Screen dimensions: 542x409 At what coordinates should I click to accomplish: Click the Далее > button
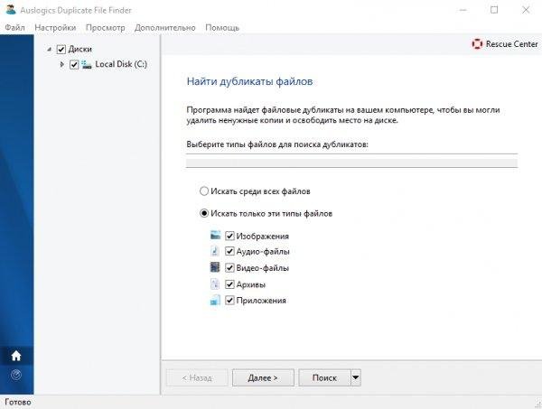pos(263,377)
